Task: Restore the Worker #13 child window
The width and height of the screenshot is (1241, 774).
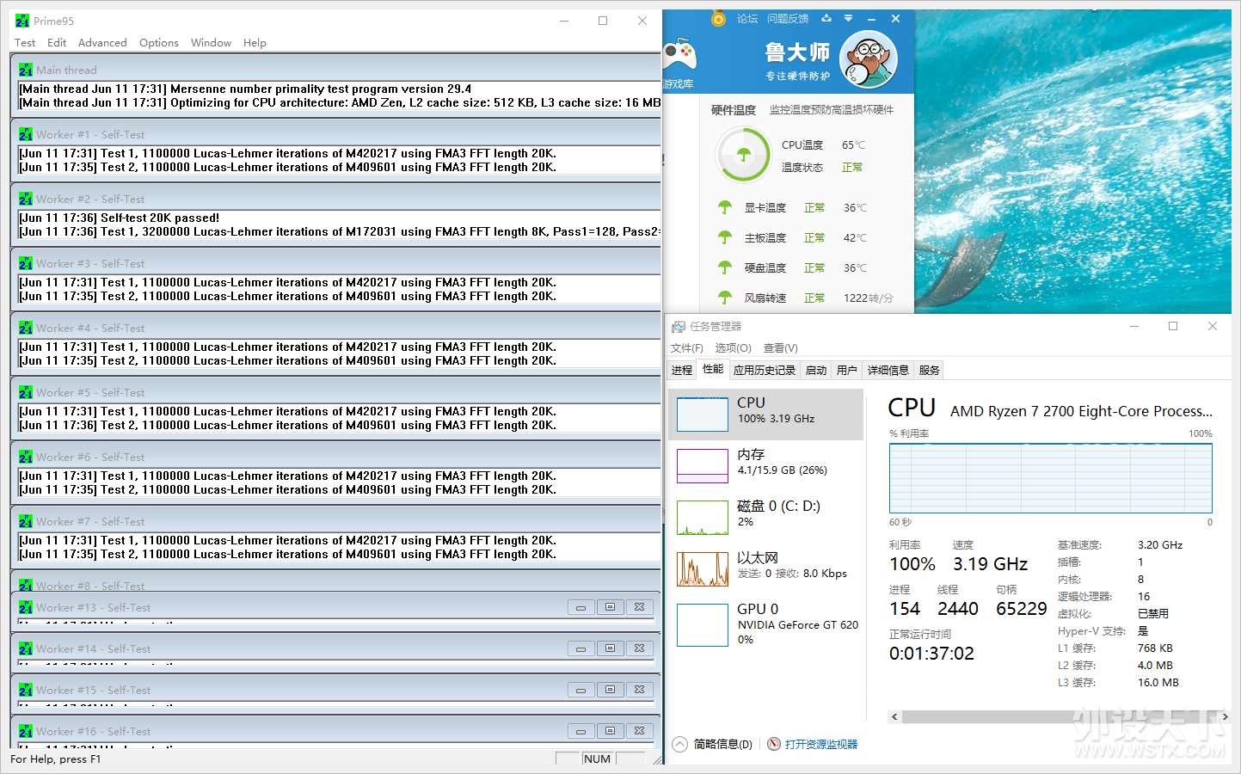Action: (610, 607)
